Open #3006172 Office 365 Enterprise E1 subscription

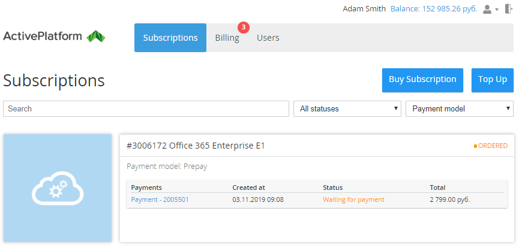pyautogui.click(x=196, y=146)
